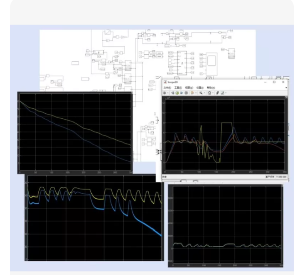This screenshot has width=298, height=275.
Task: Click the cursor measurements icon in Scope39 toolbar
Action: click(222, 93)
